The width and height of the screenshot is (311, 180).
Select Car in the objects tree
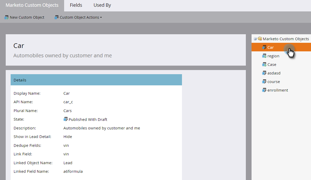(x=271, y=47)
